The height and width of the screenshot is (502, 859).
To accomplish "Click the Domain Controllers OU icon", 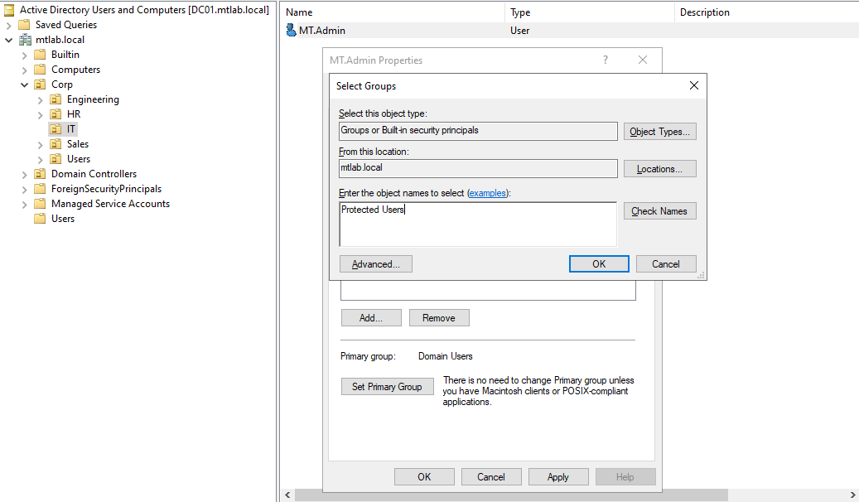I will 40,174.
